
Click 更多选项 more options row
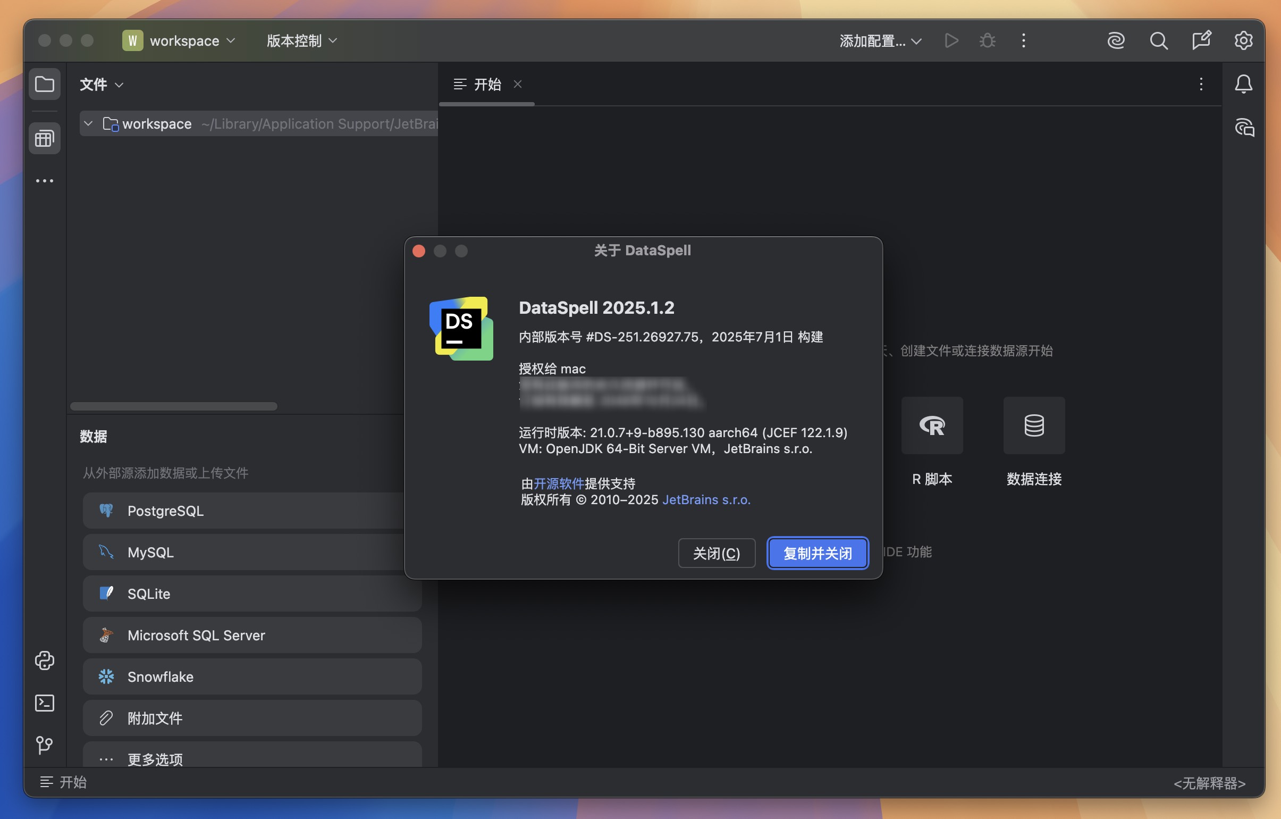pos(252,755)
